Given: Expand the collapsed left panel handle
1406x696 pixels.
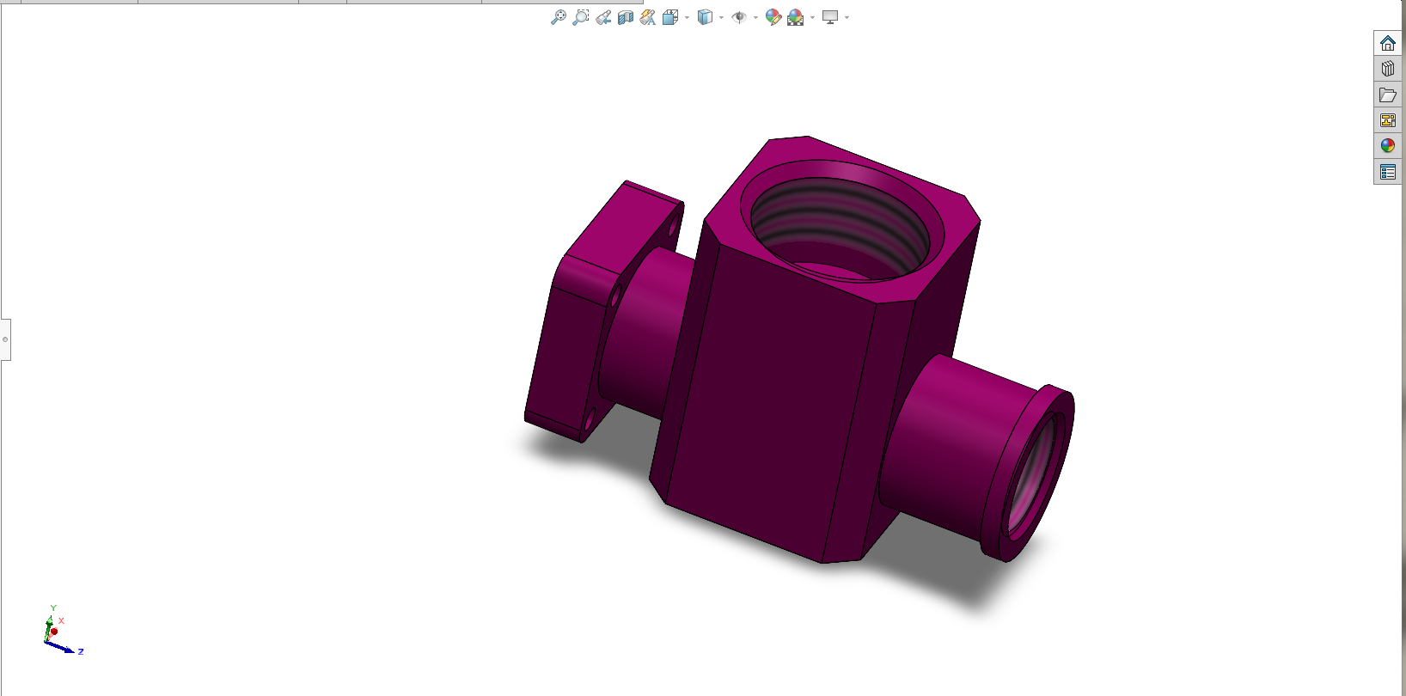Looking at the screenshot, I should pyautogui.click(x=5, y=339).
